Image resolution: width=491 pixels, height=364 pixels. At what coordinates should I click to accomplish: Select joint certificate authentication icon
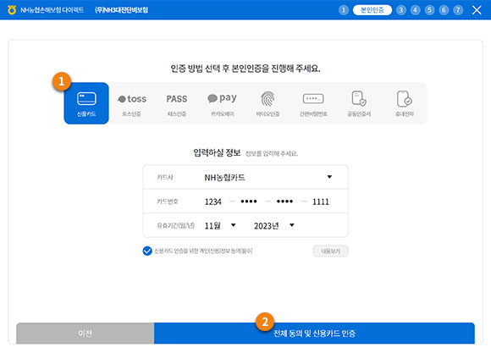tap(359, 104)
